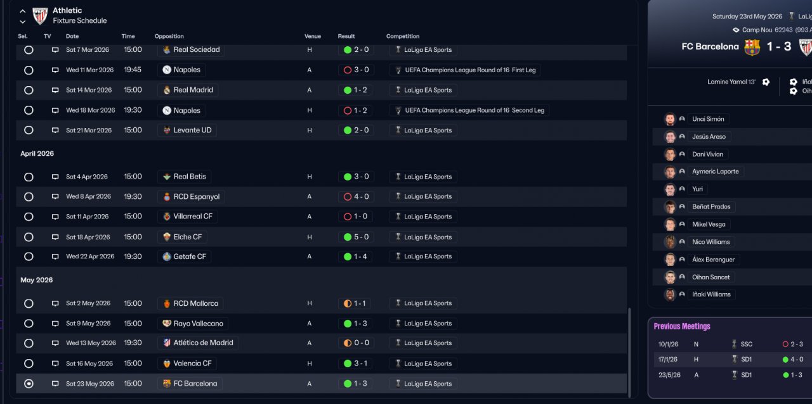Open the Athletic Fixture Schedule title
Image resolution: width=812 pixels, height=404 pixels.
pos(79,16)
